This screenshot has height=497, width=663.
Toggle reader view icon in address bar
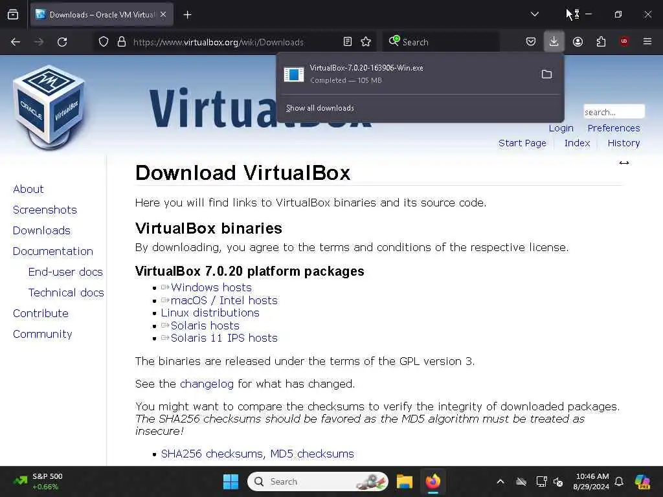click(348, 42)
